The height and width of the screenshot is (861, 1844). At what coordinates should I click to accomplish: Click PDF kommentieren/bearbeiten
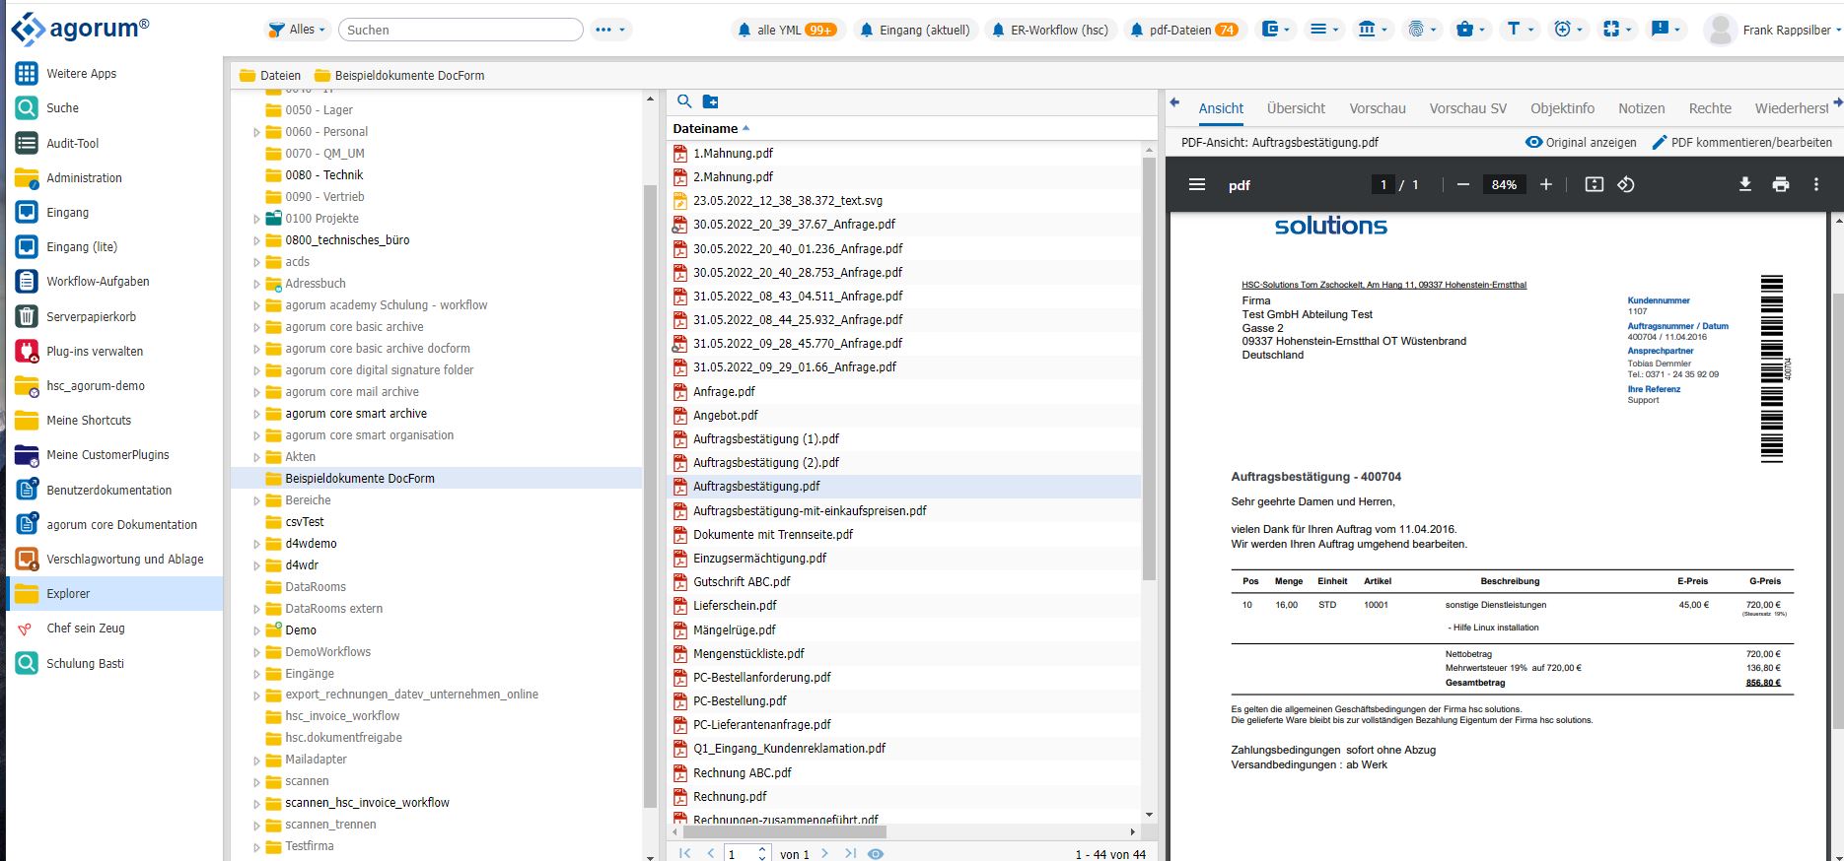pyautogui.click(x=1741, y=142)
